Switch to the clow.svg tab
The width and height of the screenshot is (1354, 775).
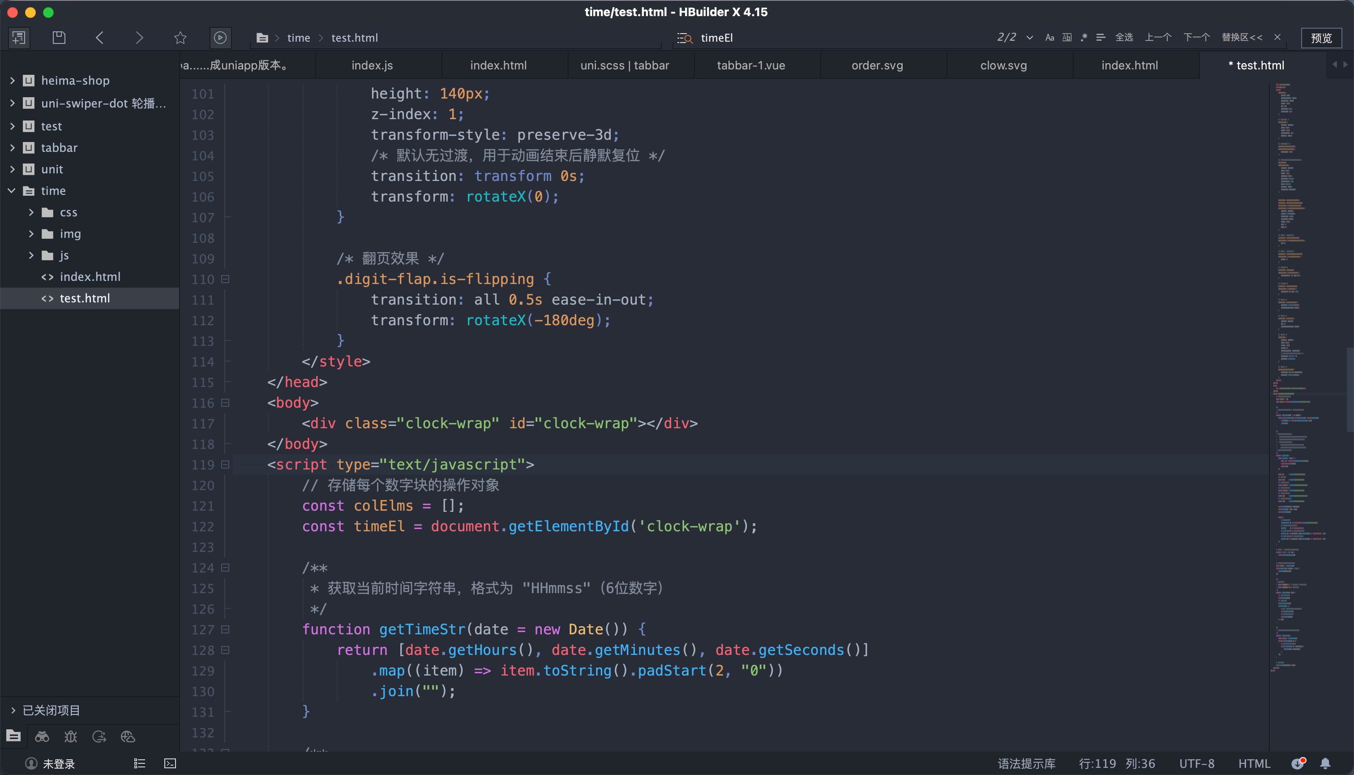[1003, 65]
